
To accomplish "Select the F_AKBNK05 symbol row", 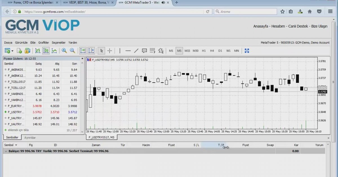I will [41, 70].
